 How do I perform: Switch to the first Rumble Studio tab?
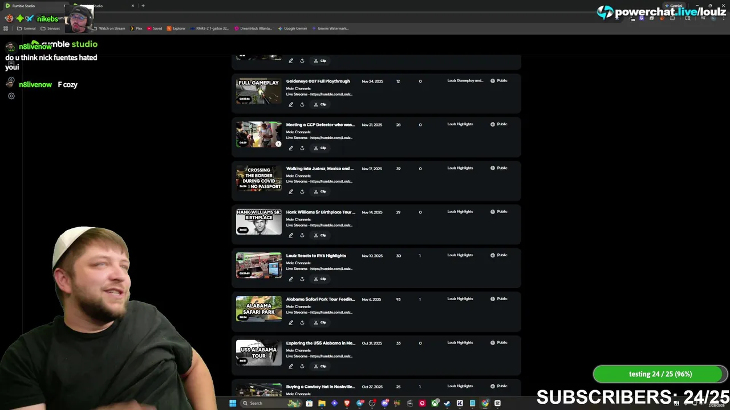click(34, 6)
